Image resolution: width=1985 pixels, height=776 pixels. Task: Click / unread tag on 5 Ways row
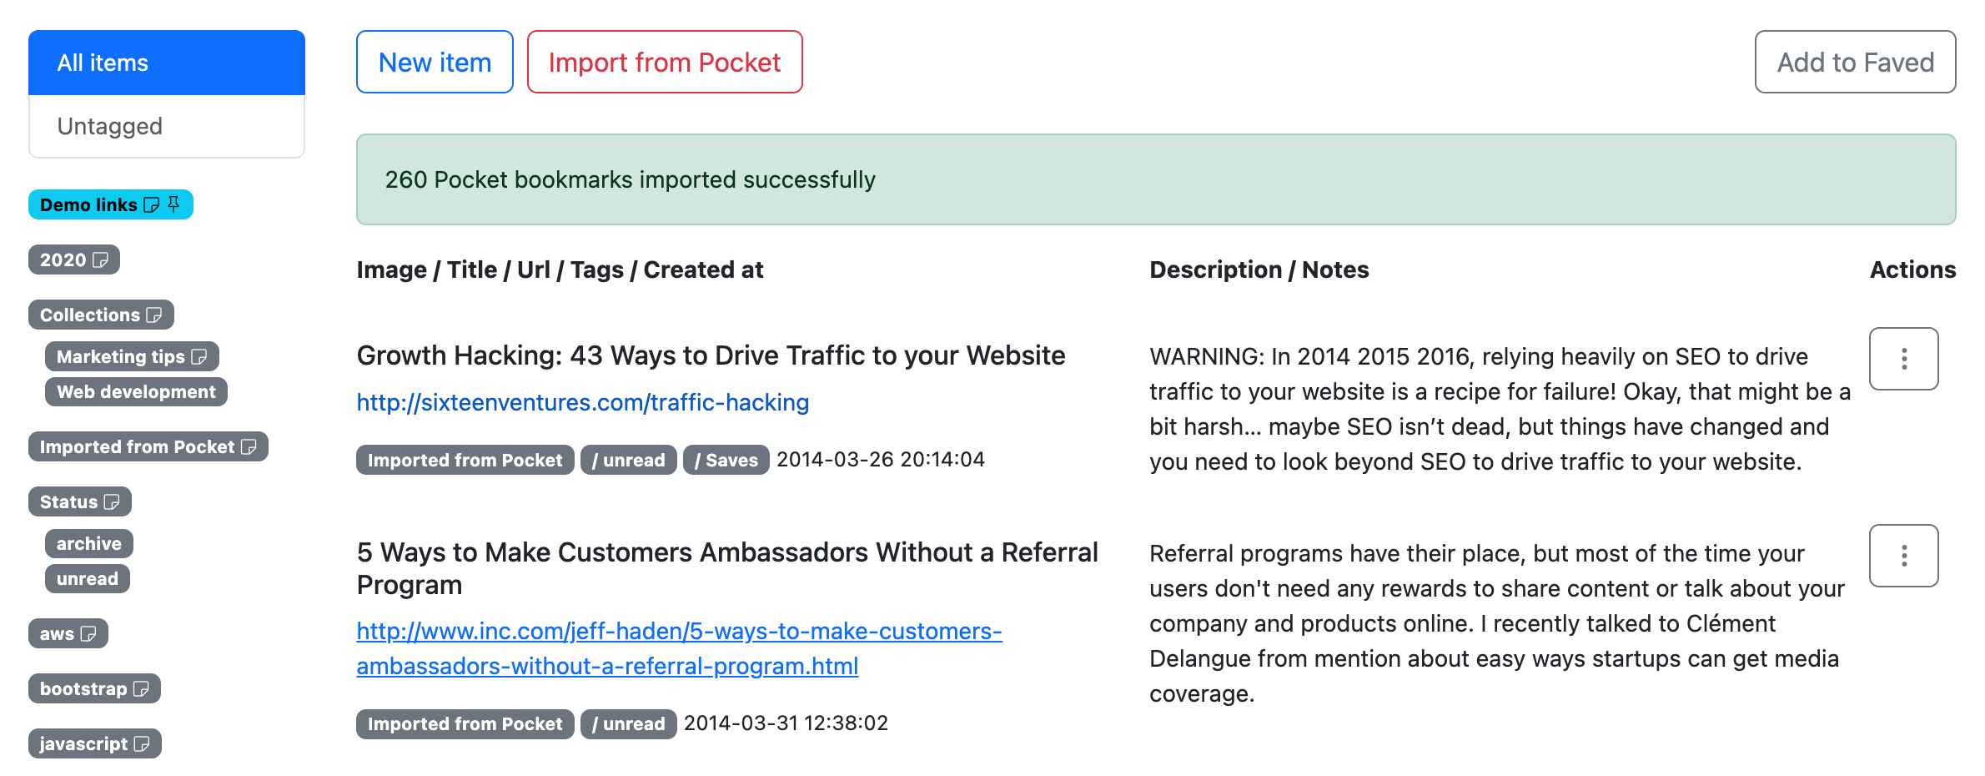coord(629,724)
